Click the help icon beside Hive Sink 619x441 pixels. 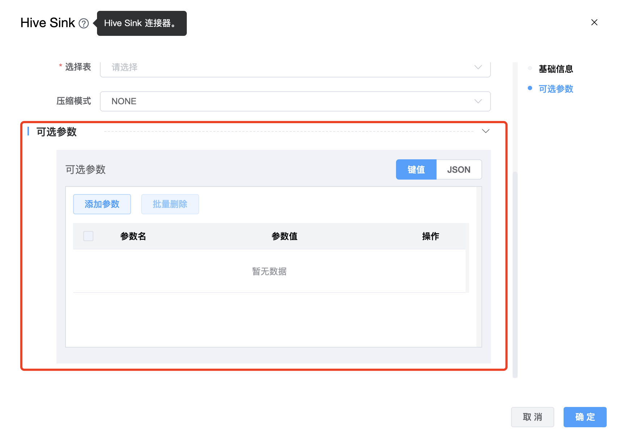click(84, 24)
